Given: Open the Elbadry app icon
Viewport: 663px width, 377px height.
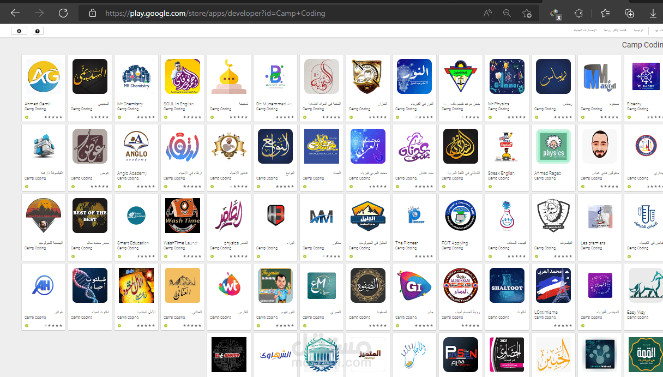Looking at the screenshot, I should point(646,76).
